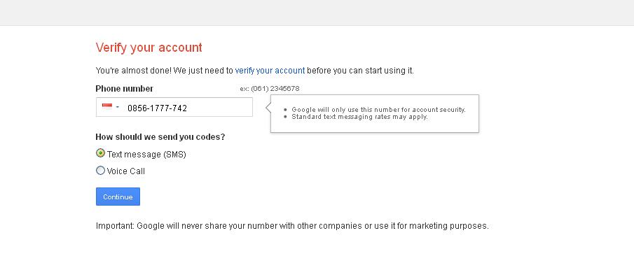Viewport: 634px width, 270px height.
Task: Click the example number 'ex: (061) 2345678'
Action: point(270,88)
